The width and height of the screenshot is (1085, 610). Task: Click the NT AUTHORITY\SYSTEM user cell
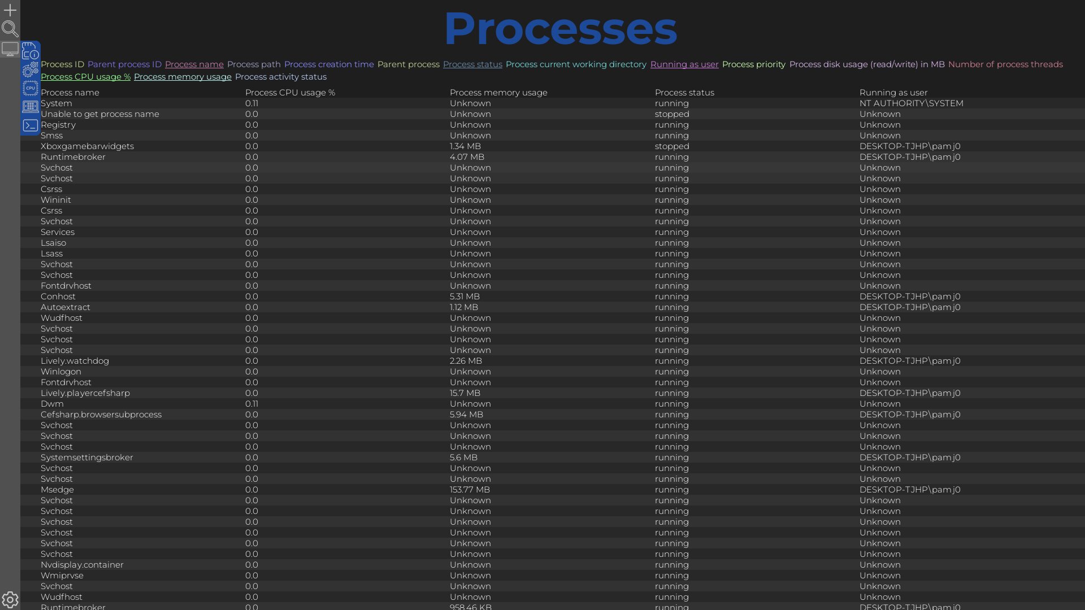coord(911,103)
